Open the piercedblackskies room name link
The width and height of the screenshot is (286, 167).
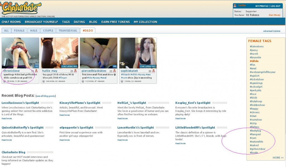click(94, 71)
